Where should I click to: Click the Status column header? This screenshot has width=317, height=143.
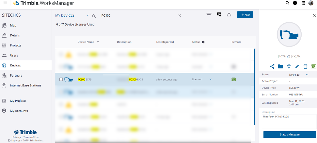click(196, 42)
